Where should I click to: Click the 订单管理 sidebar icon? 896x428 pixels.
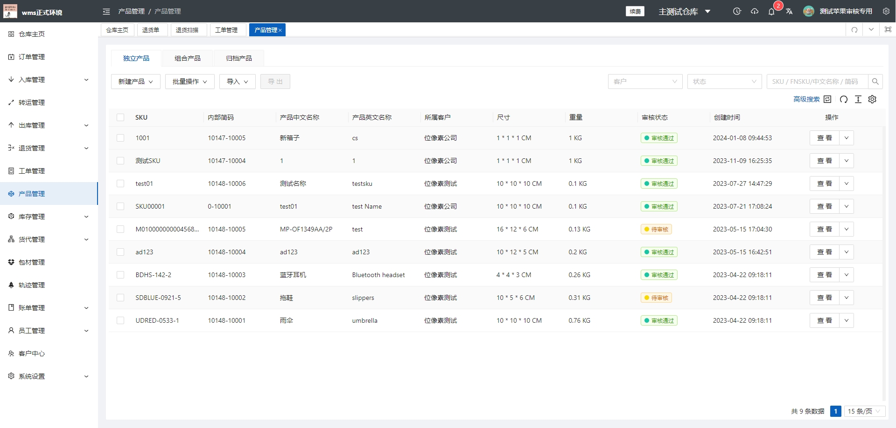(11, 57)
